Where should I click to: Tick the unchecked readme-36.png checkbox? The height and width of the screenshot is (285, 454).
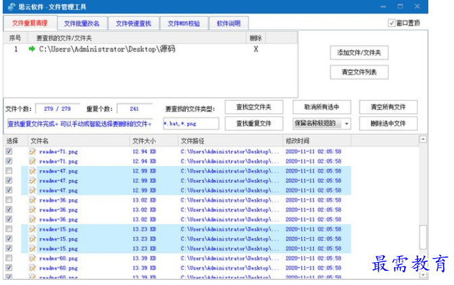tap(9, 200)
